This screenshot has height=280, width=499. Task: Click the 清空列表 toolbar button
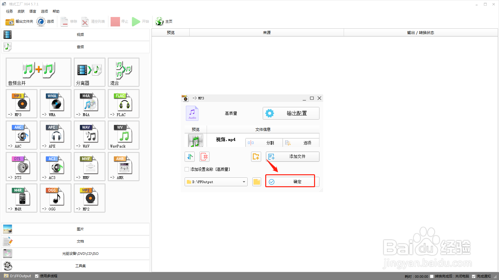point(93,22)
